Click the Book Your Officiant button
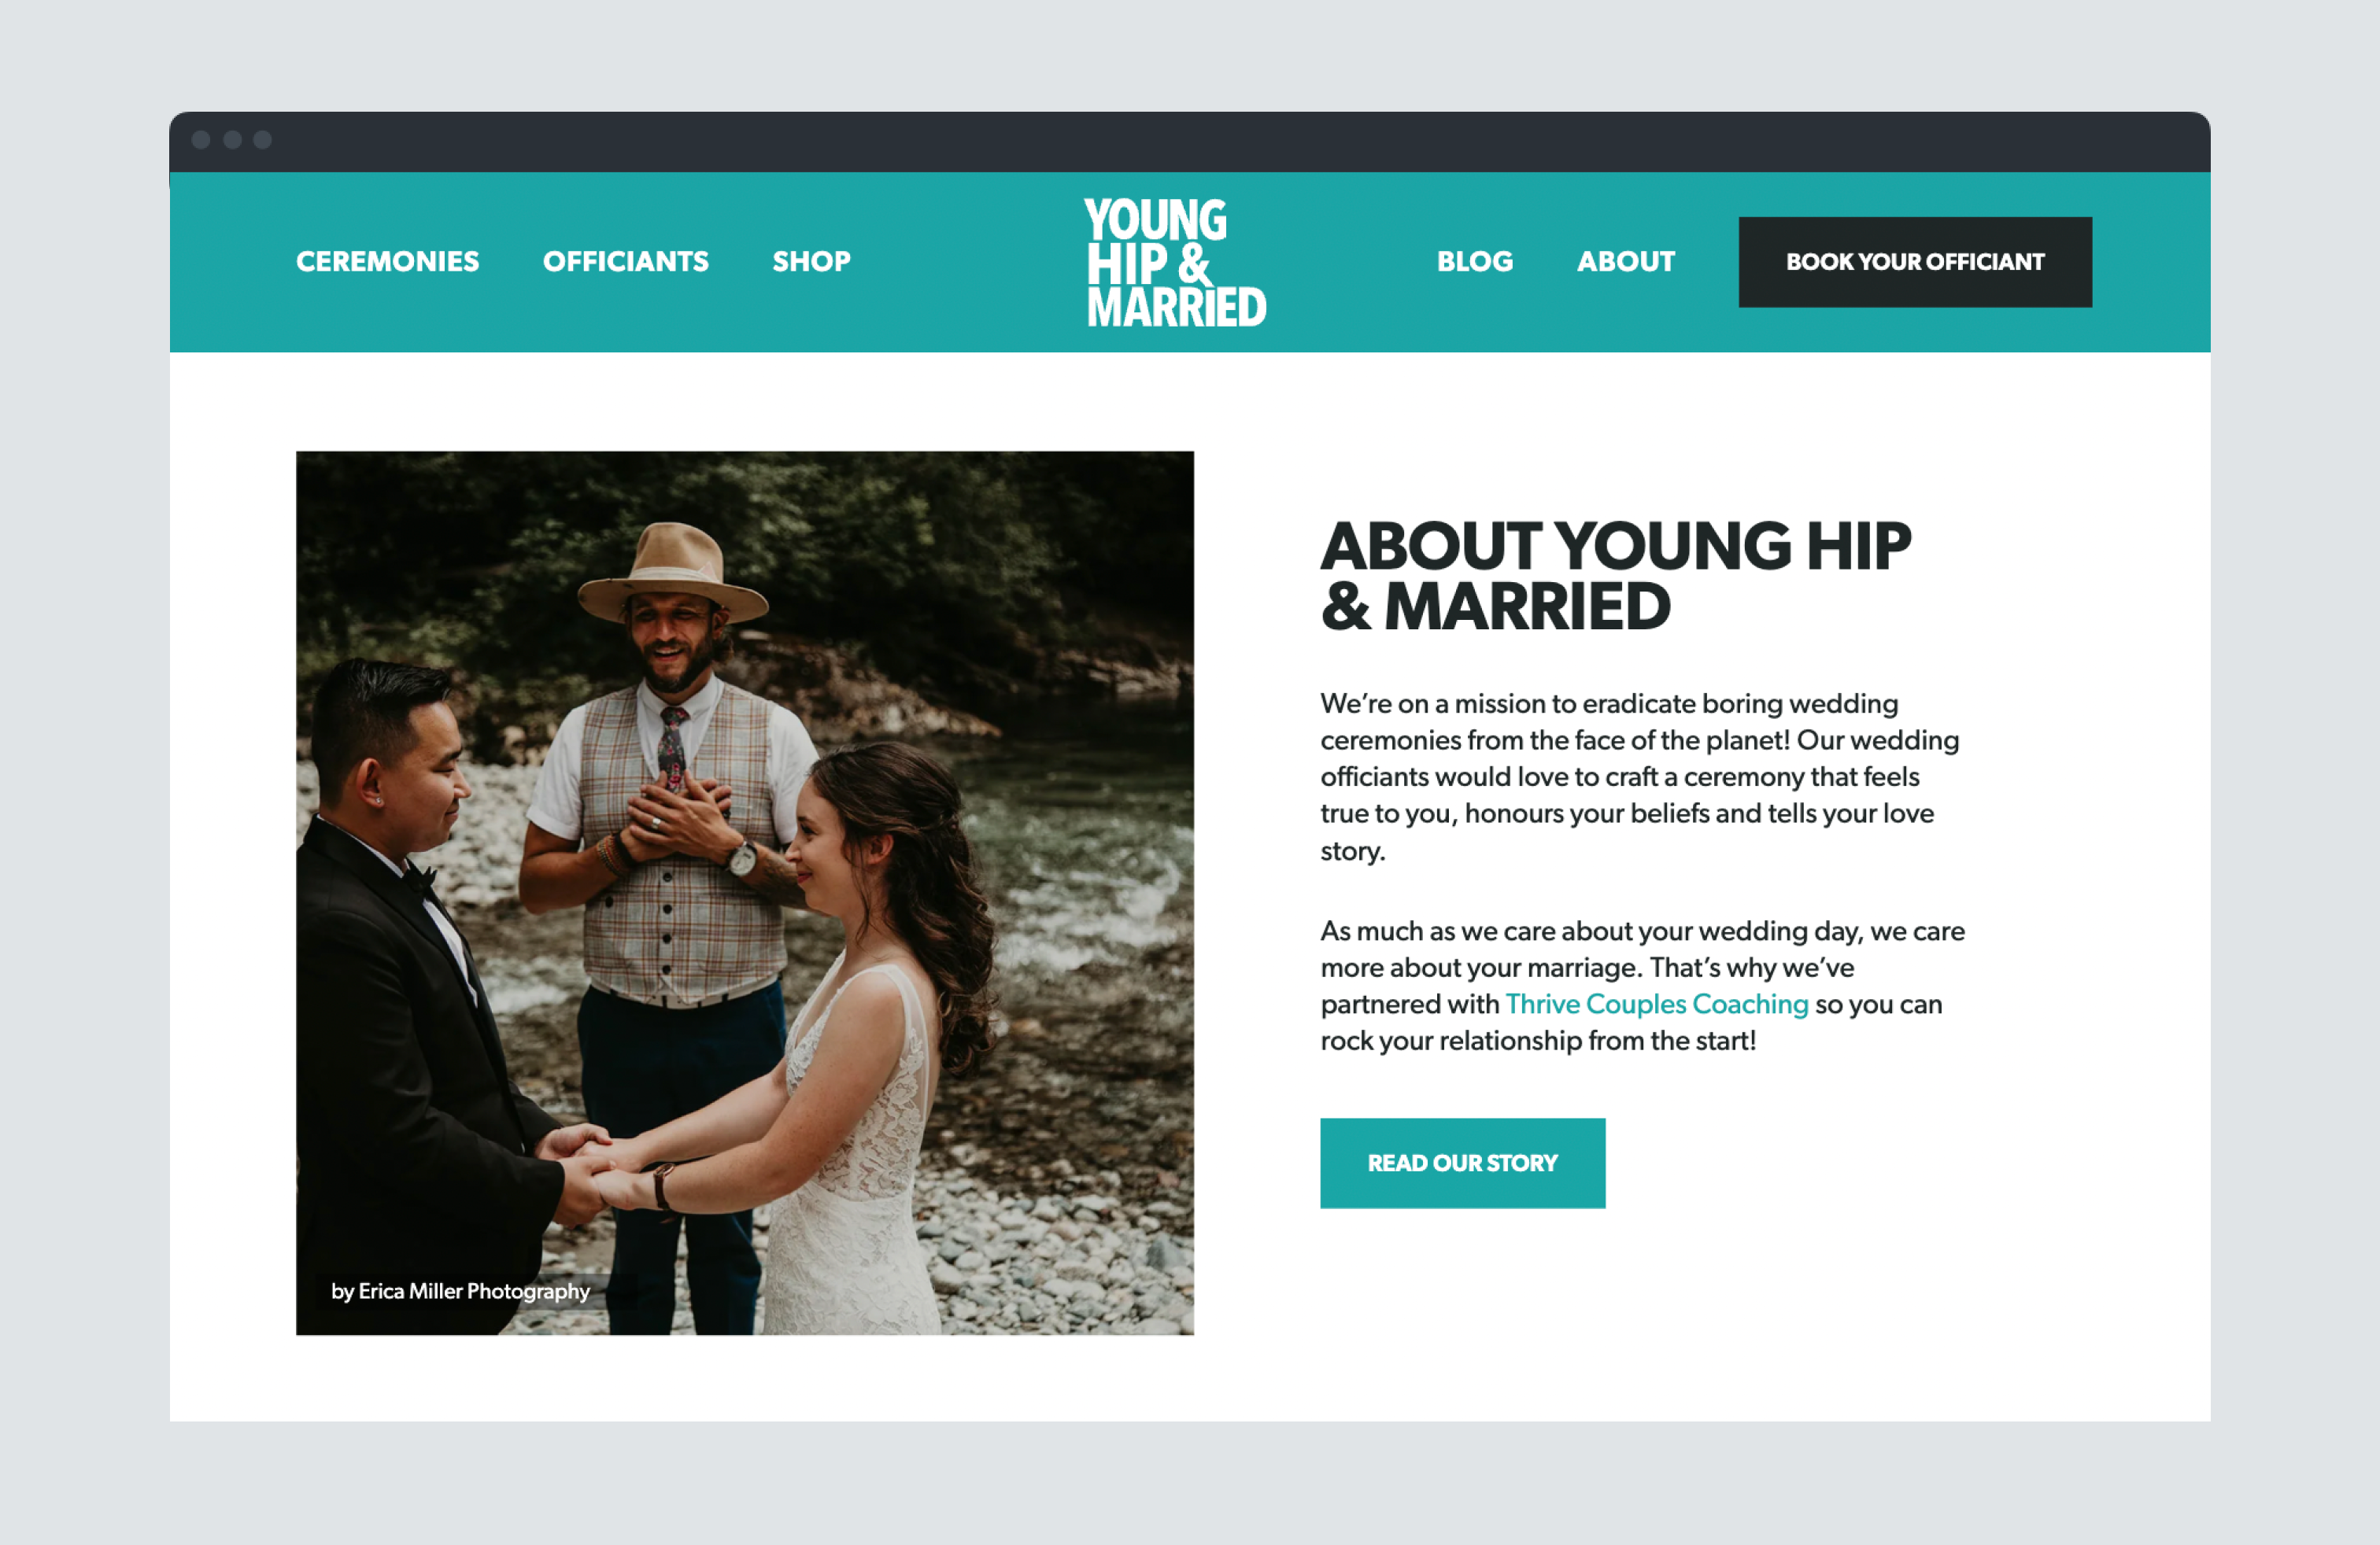2380x1545 pixels. point(1914,262)
